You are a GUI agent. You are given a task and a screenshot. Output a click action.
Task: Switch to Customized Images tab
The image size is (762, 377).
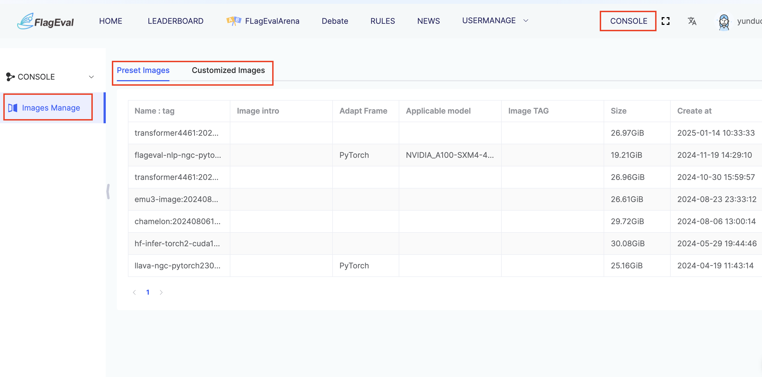click(228, 70)
